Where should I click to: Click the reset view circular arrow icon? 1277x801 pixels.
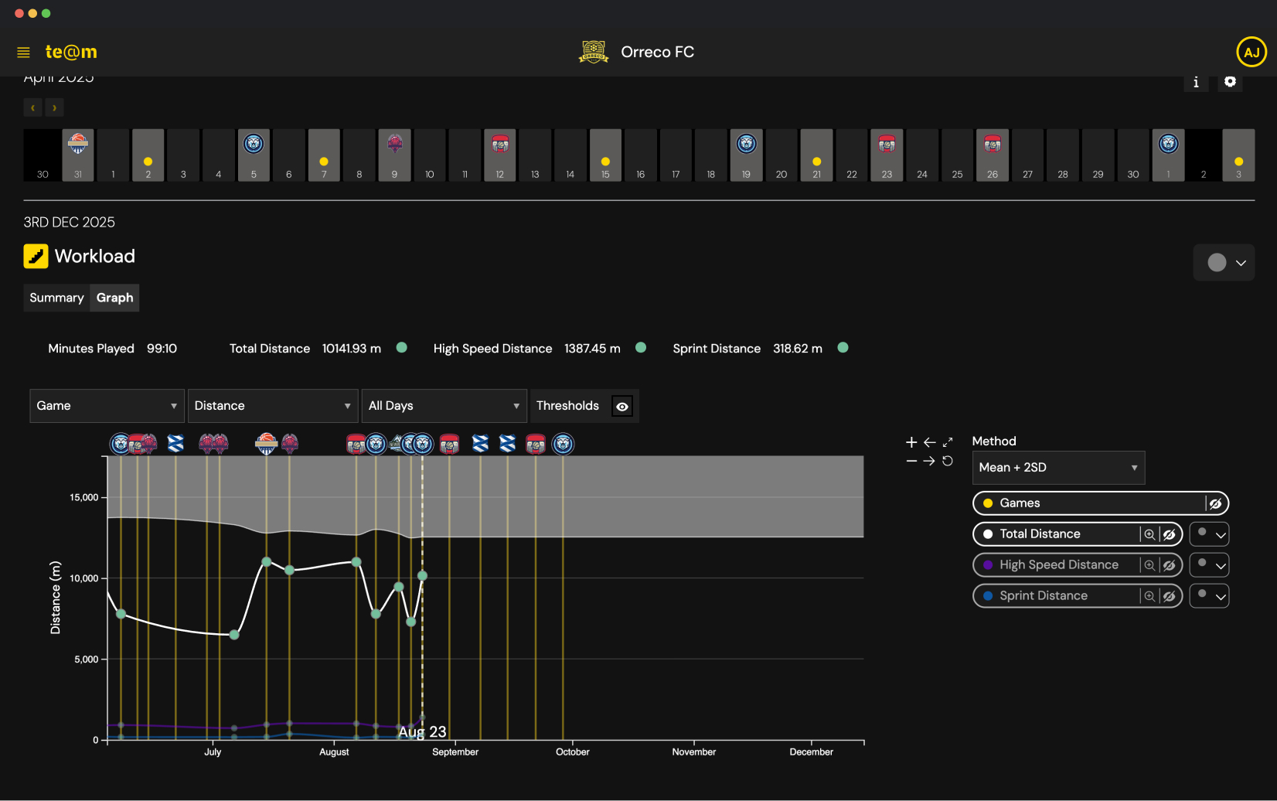click(948, 460)
